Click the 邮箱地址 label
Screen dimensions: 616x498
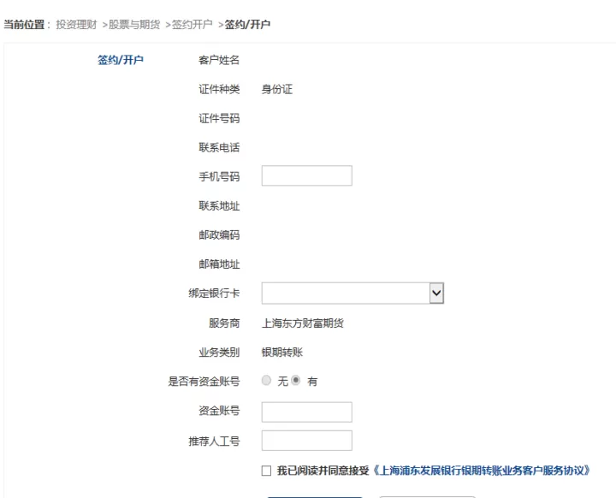pos(219,264)
